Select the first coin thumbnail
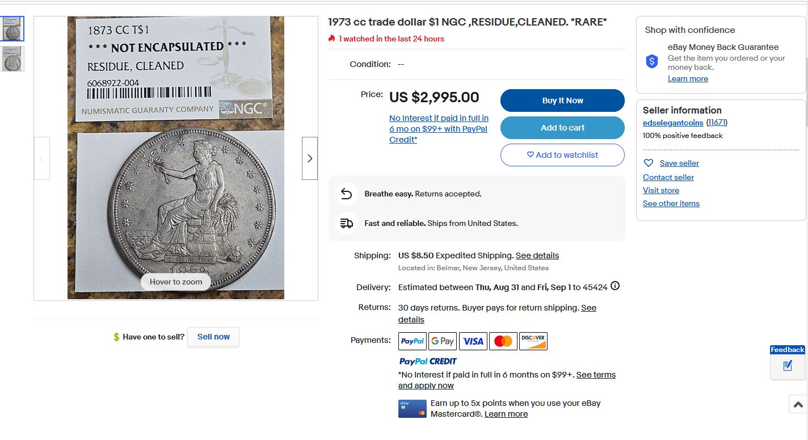808x440 pixels. (x=13, y=29)
